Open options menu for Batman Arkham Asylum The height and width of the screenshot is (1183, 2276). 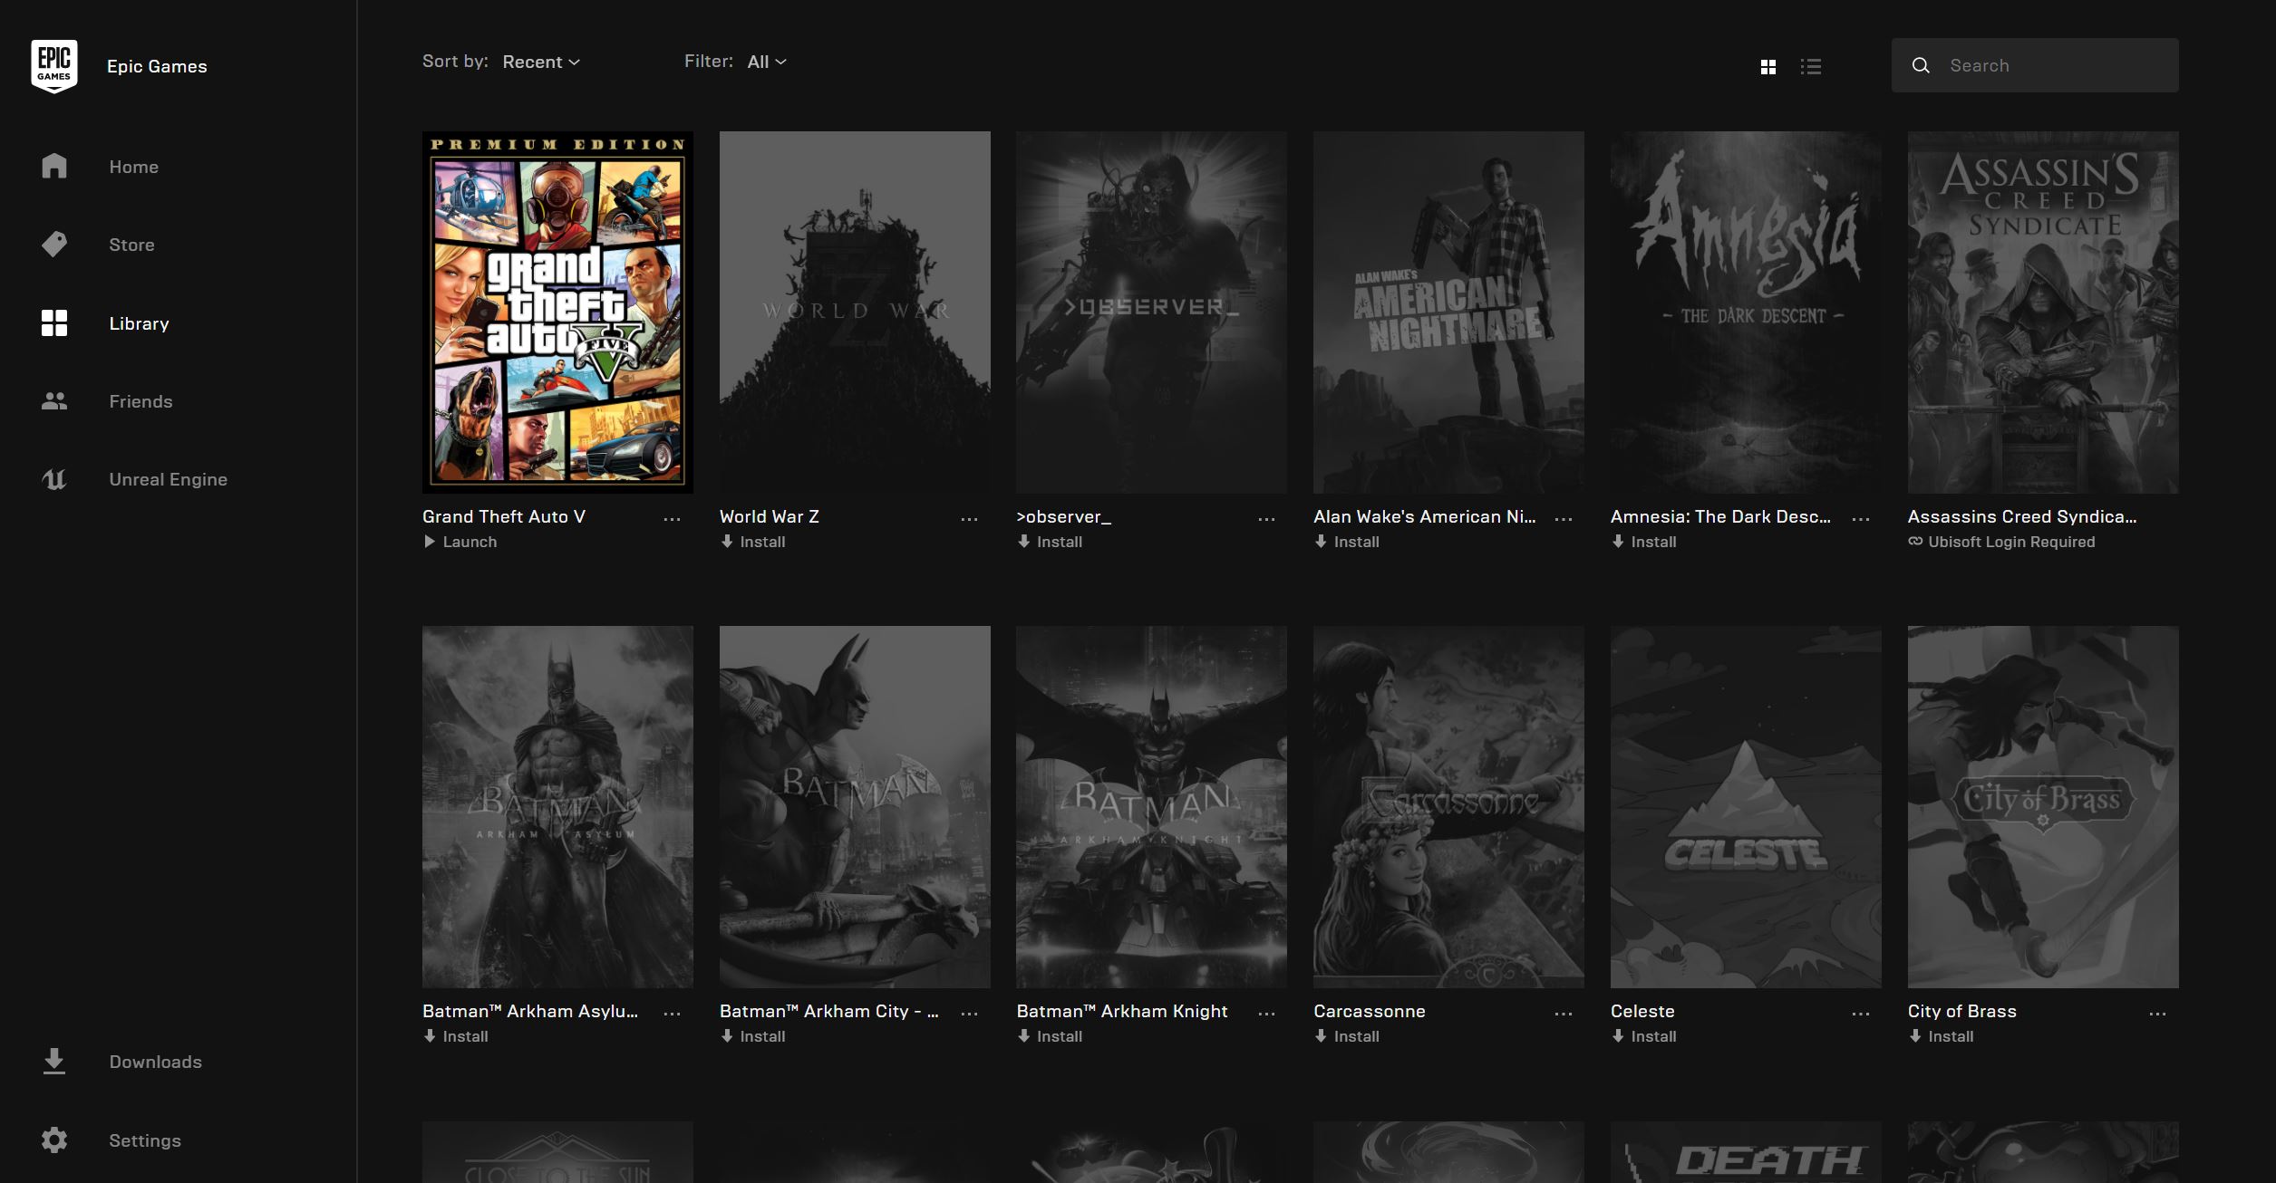[x=672, y=1014]
